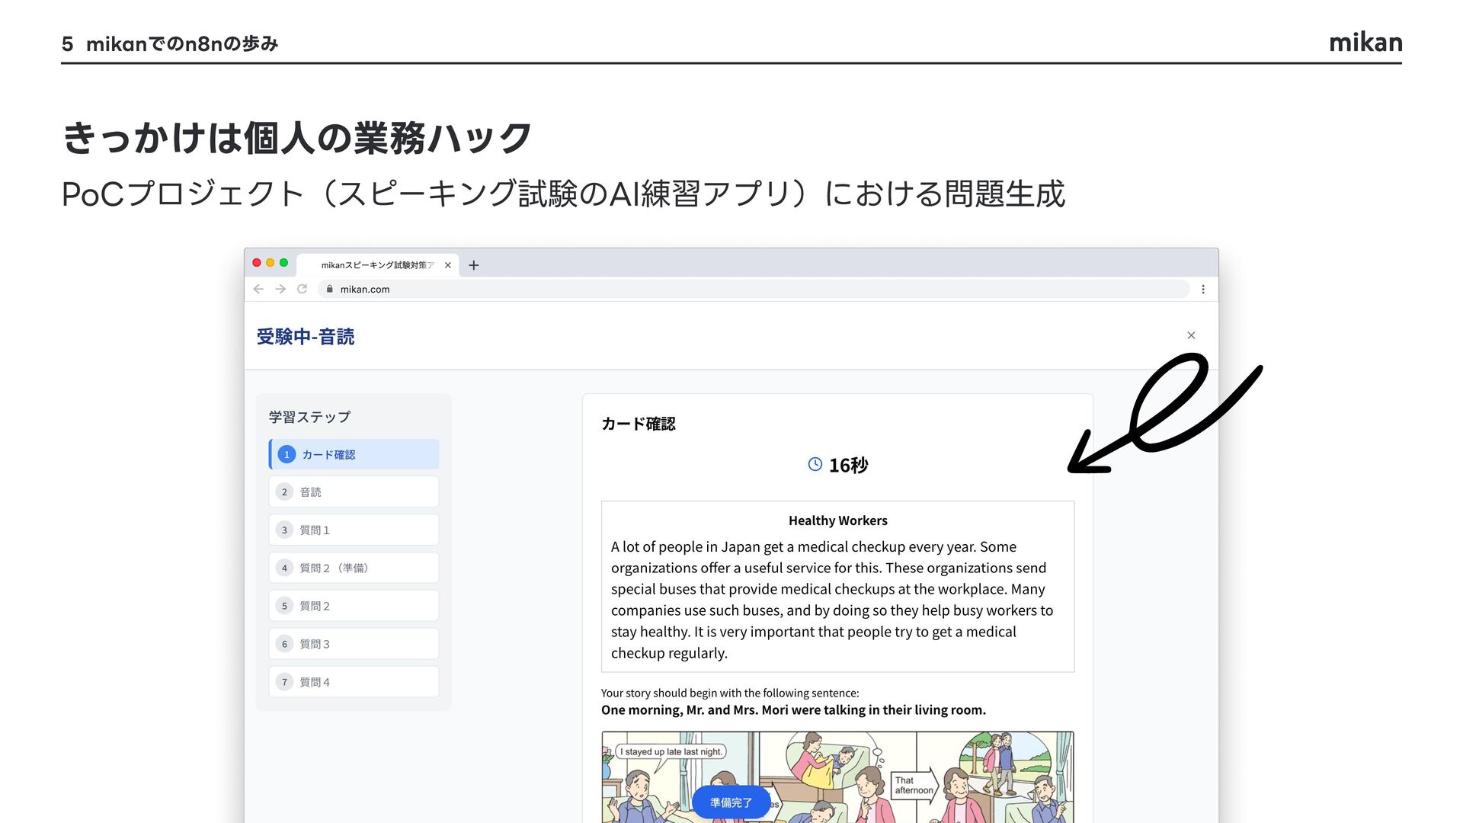Close the 受験中-音読 panel with X icon
Image resolution: width=1463 pixels, height=823 pixels.
[1191, 335]
